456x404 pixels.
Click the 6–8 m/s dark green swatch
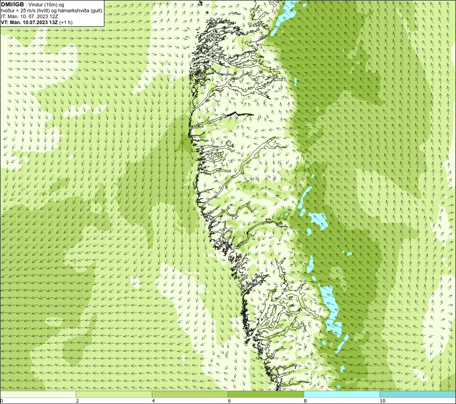coord(266,394)
